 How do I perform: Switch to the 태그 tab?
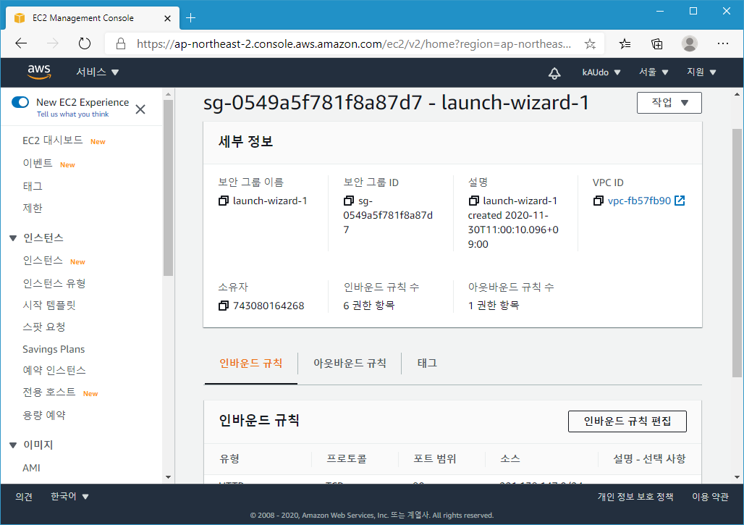pos(427,364)
